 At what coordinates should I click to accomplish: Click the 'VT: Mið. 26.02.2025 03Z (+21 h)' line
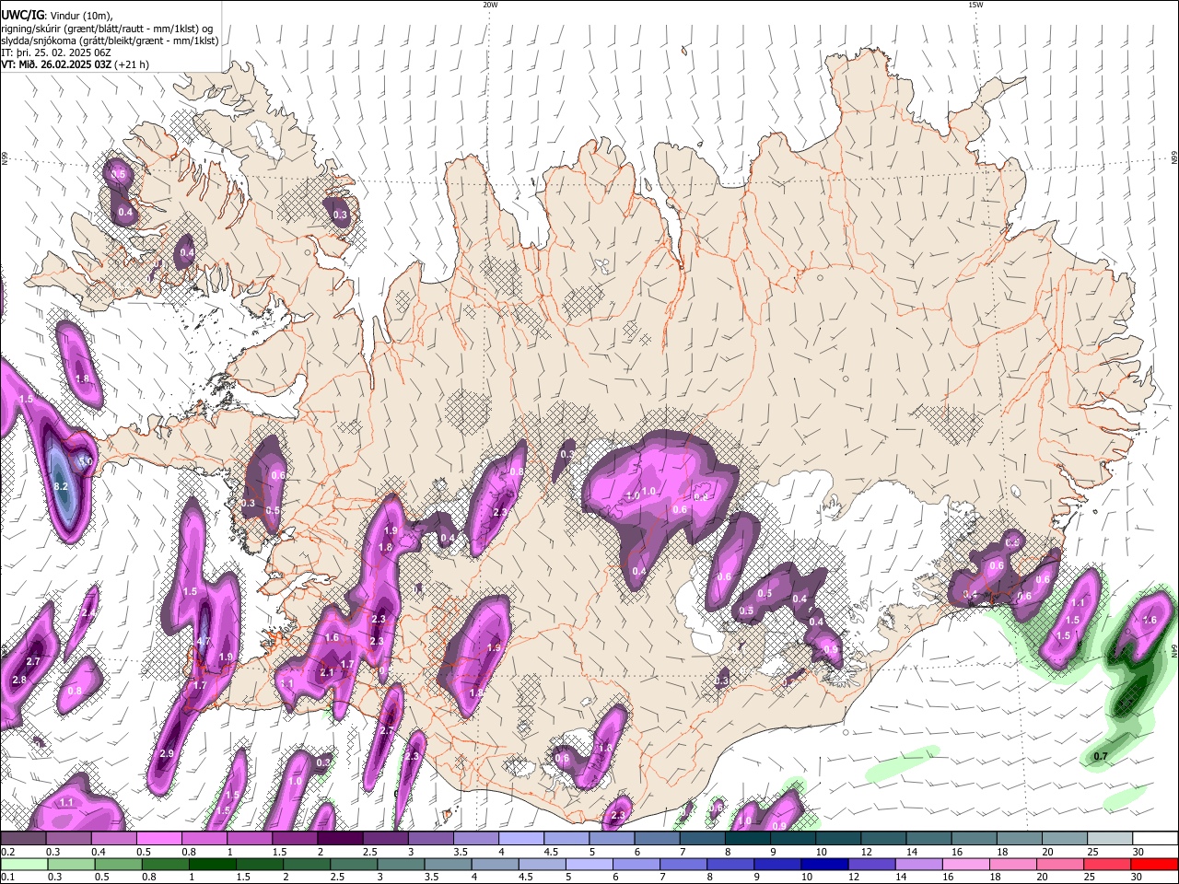click(75, 64)
